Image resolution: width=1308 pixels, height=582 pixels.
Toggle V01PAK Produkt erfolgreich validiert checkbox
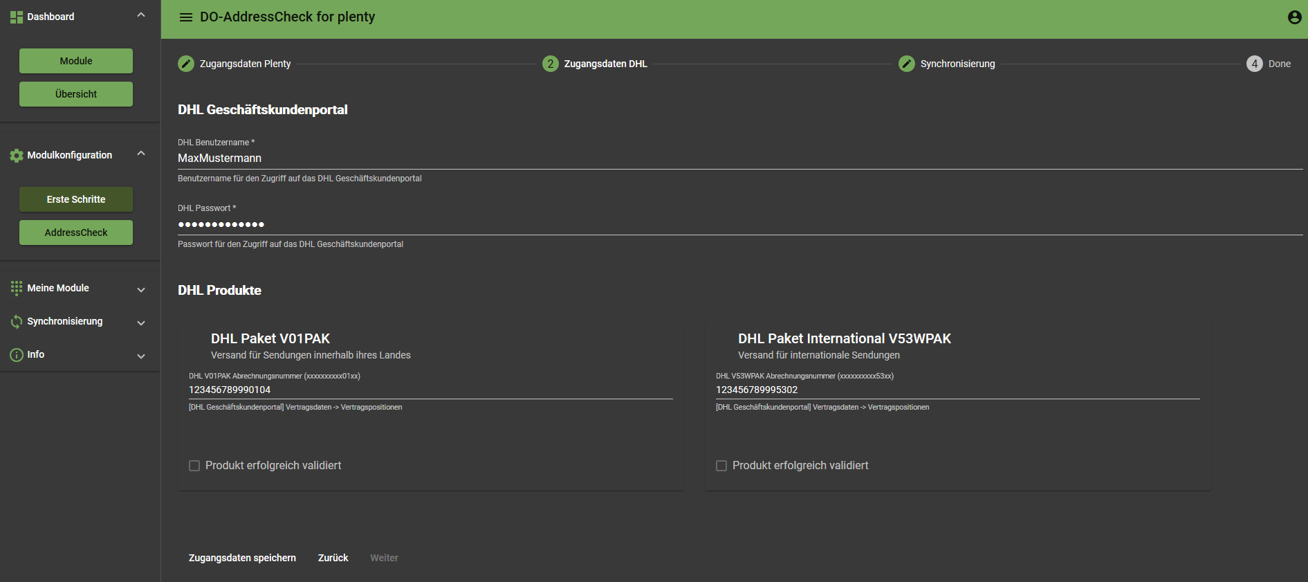point(194,466)
